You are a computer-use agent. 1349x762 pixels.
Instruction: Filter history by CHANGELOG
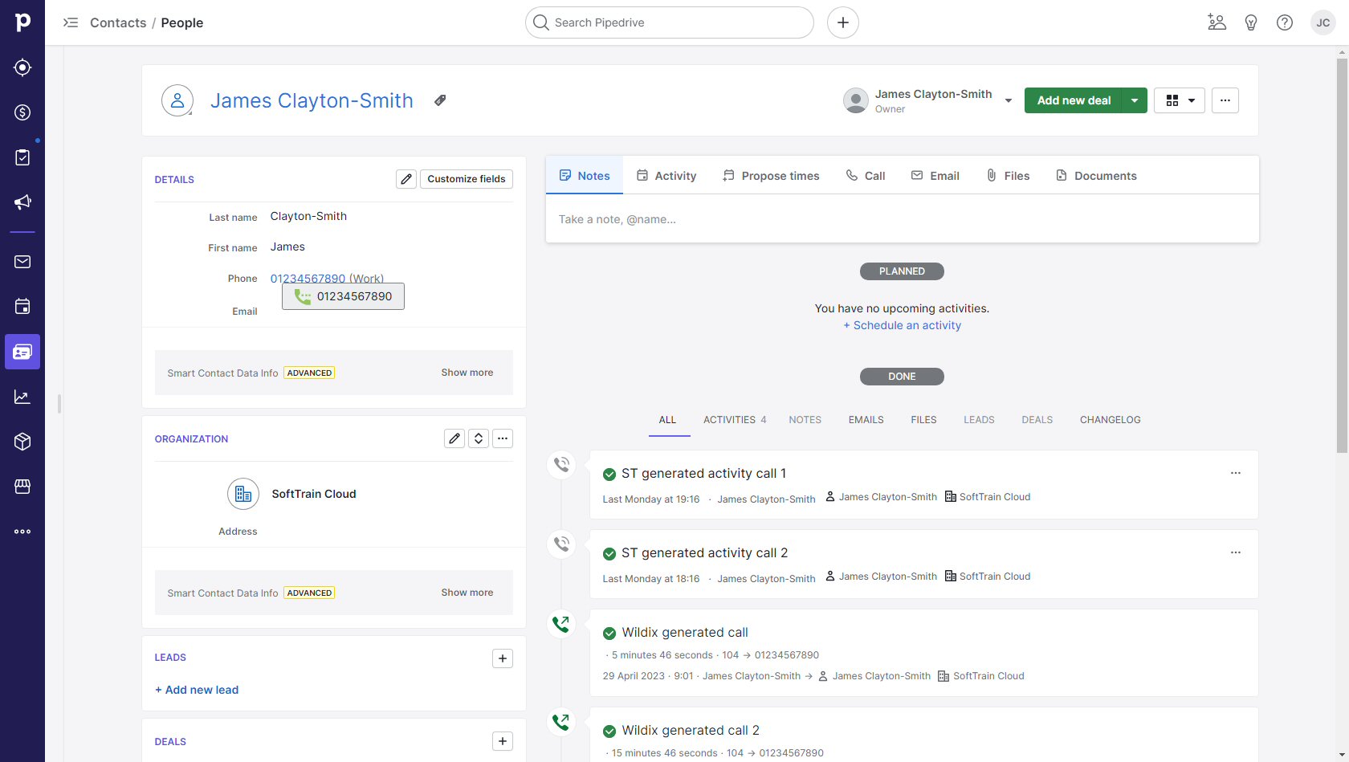click(1110, 420)
